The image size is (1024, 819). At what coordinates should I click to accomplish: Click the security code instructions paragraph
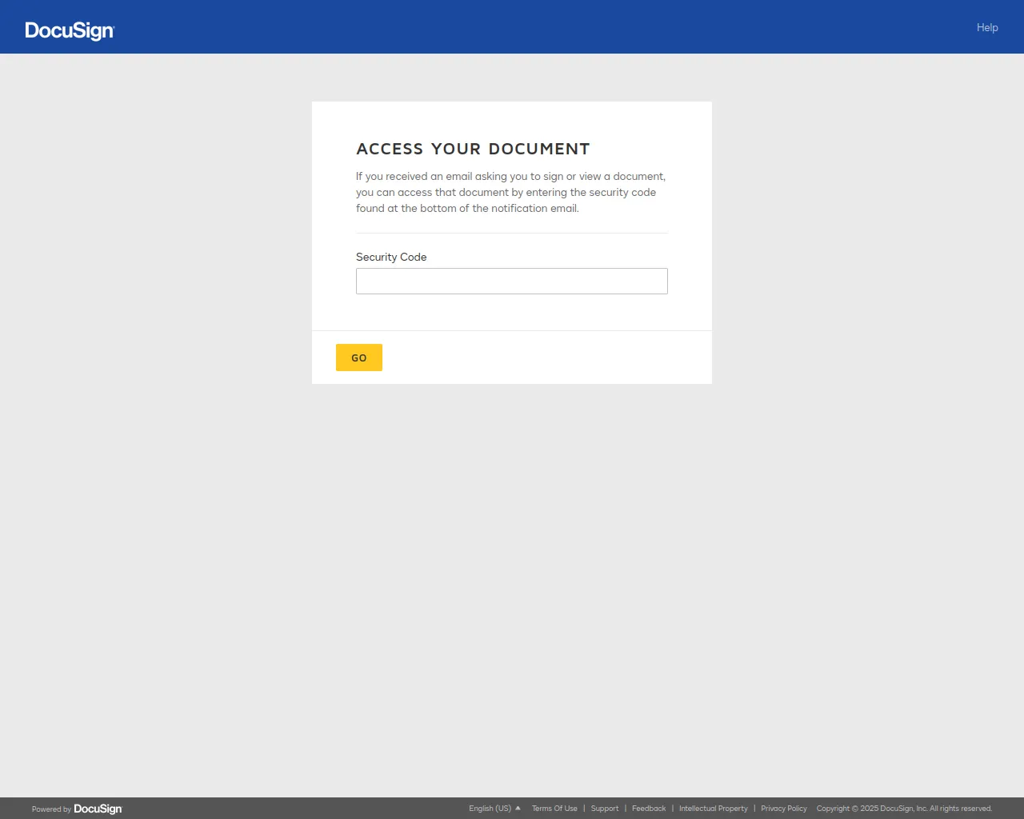[x=510, y=192]
